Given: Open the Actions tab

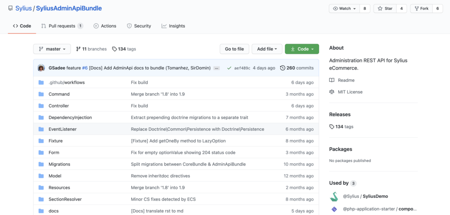Looking at the screenshot, I should 105,26.
